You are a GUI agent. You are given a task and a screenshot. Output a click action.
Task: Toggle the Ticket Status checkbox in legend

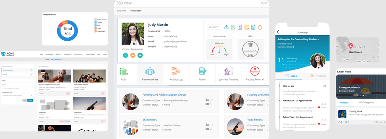[95, 19]
